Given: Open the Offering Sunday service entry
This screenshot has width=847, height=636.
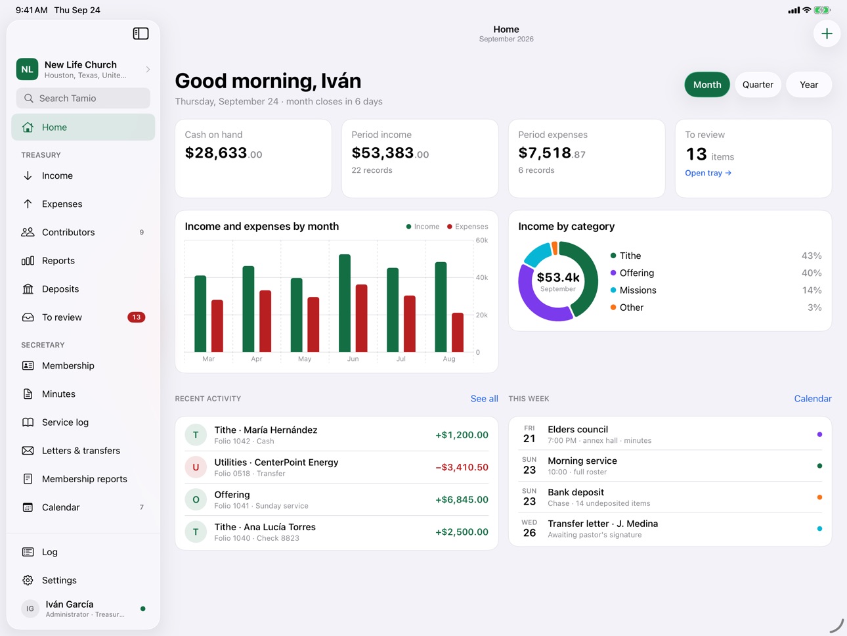Looking at the screenshot, I should coord(337,499).
